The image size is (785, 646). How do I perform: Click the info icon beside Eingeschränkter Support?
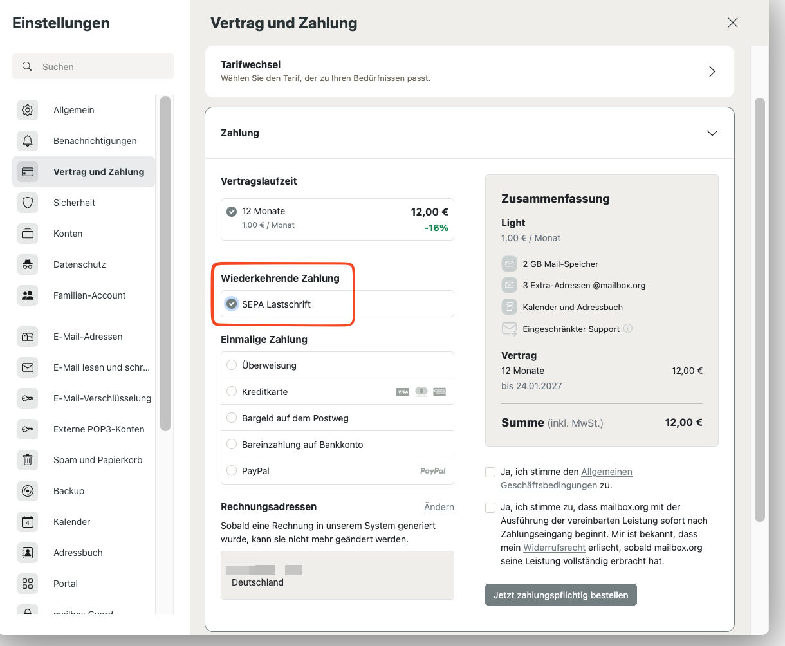[x=628, y=329]
